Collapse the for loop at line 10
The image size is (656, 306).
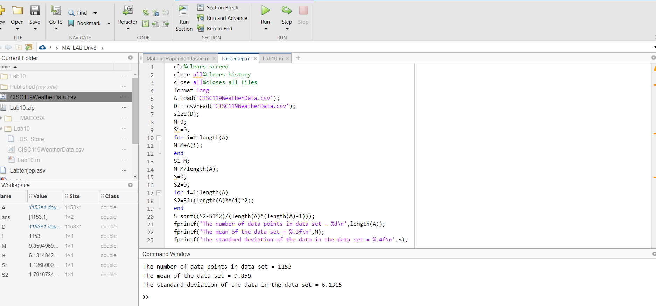159,138
